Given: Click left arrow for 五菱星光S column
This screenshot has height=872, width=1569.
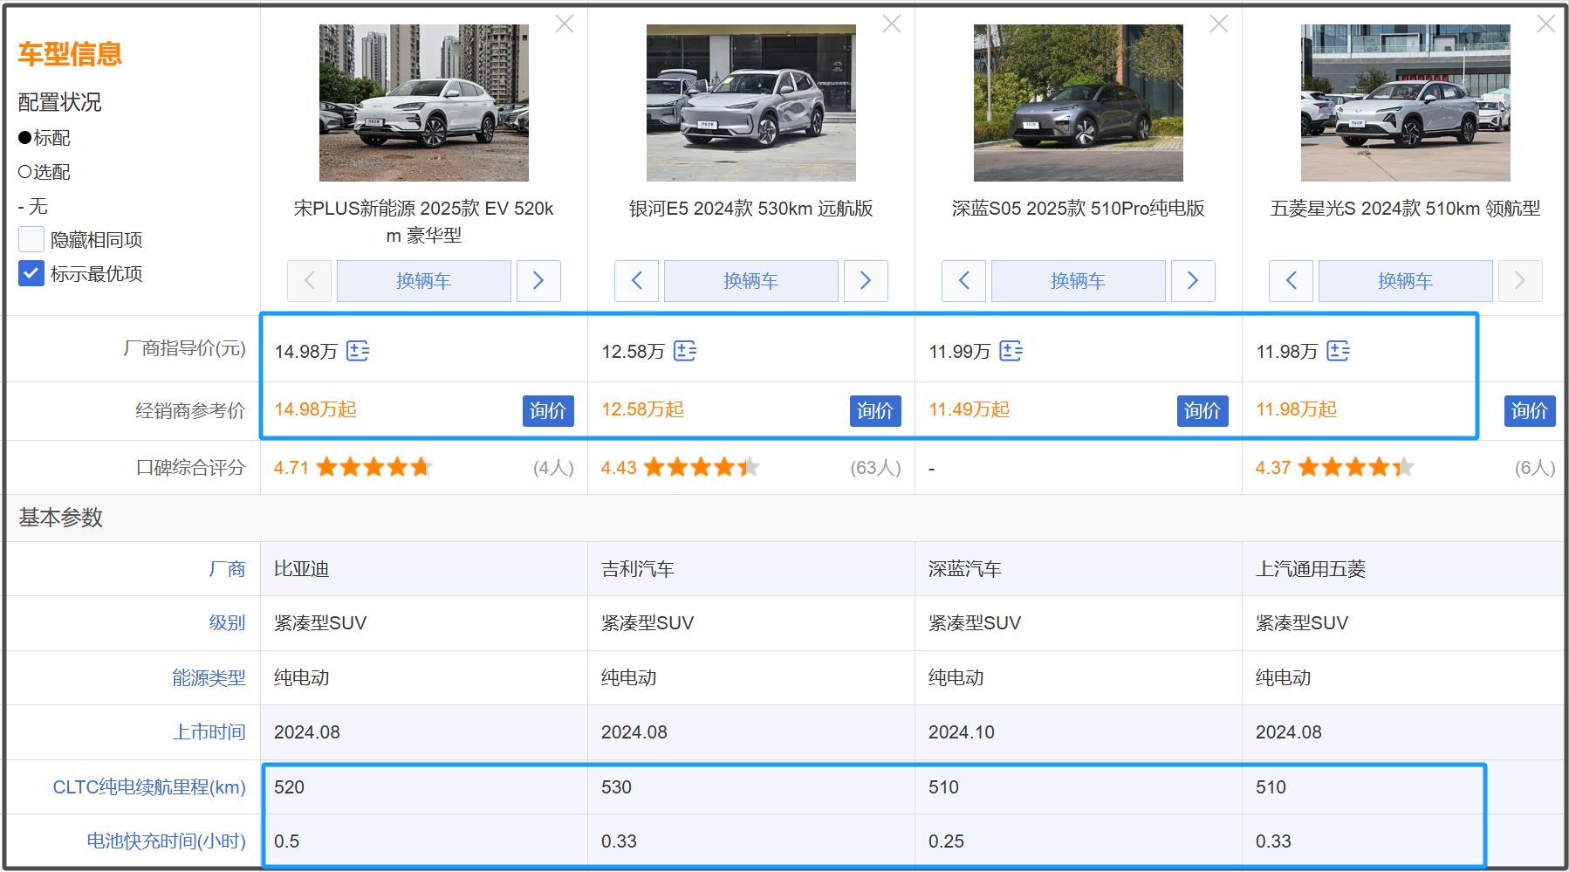Looking at the screenshot, I should 1291,281.
